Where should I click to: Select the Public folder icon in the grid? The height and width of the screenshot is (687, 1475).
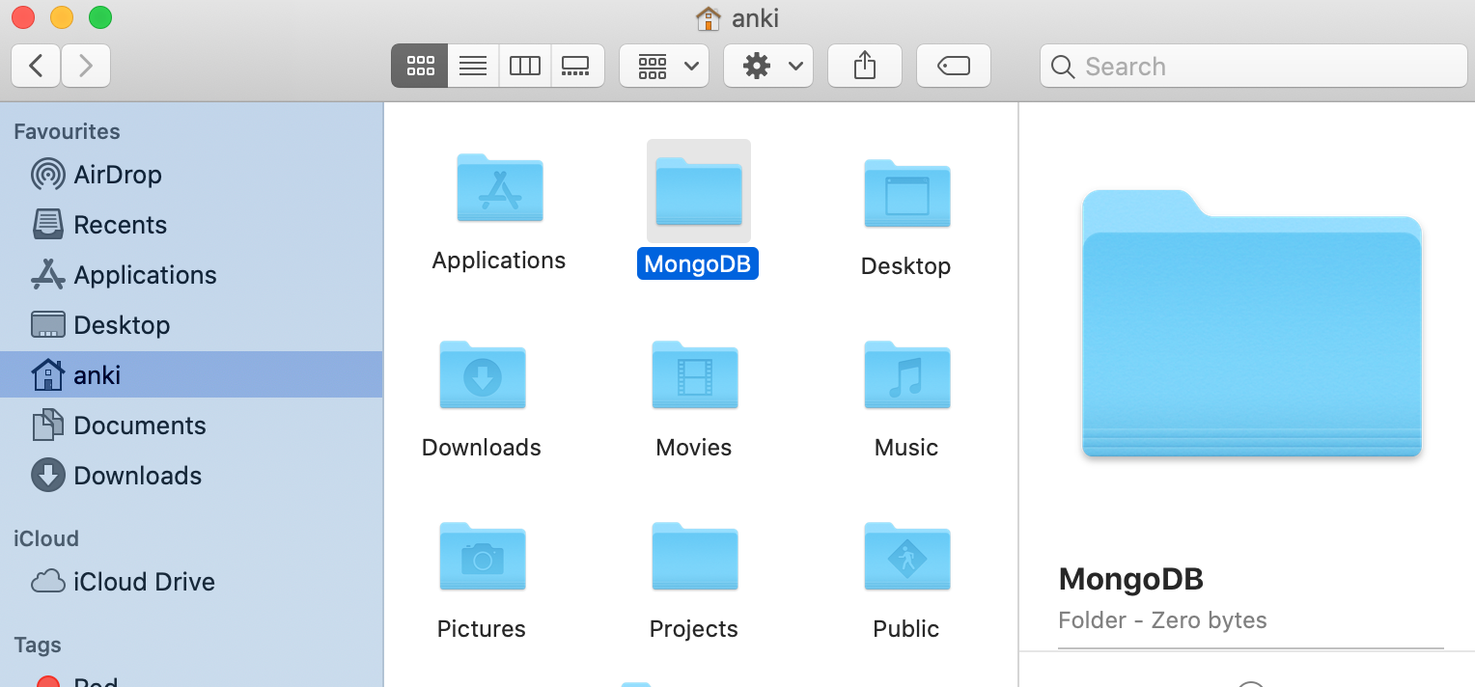[906, 556]
